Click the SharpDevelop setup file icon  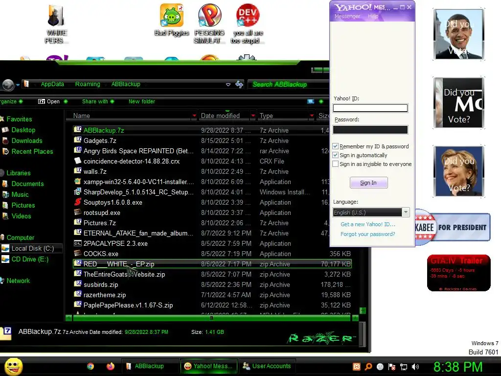[x=78, y=192]
